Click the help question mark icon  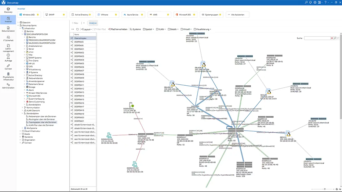(x=326, y=2)
